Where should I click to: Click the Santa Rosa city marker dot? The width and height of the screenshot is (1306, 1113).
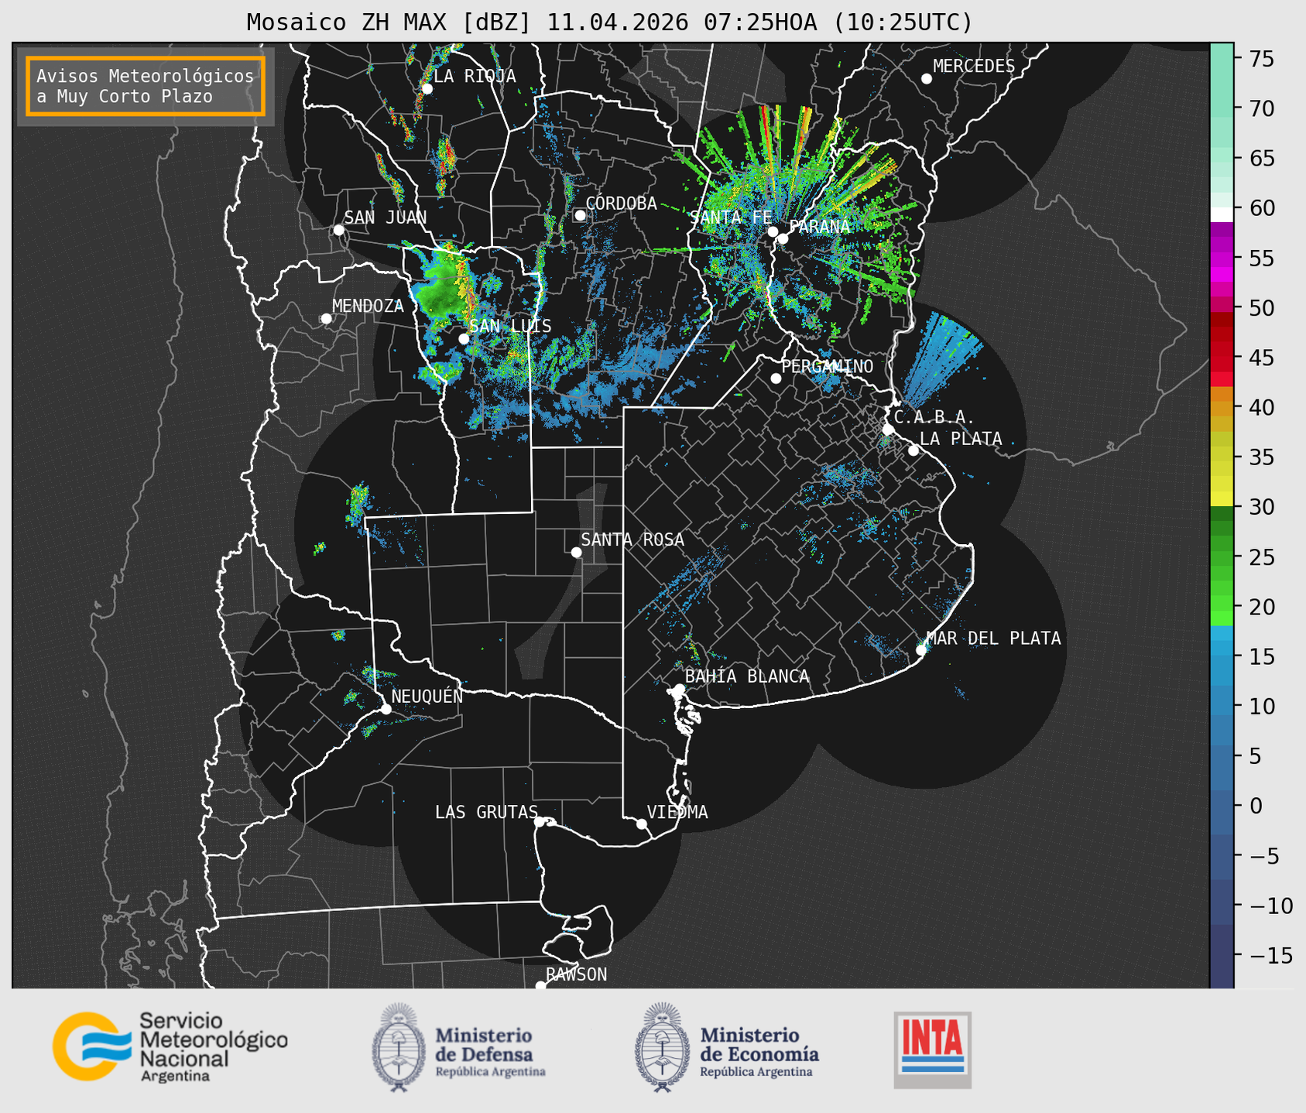[576, 552]
